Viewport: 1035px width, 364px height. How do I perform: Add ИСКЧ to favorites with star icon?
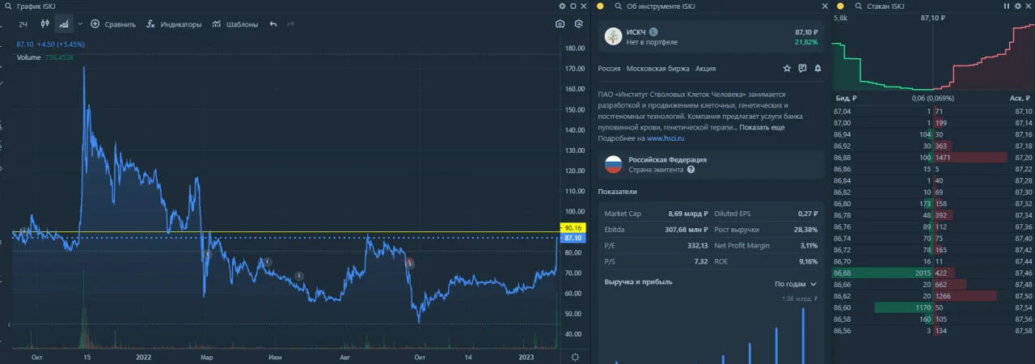[x=787, y=69]
